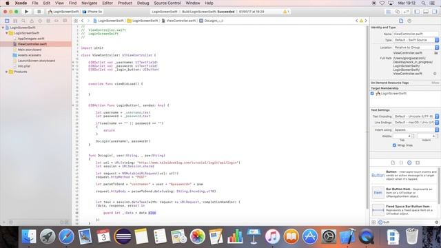
Task: Show the Object library
Action: pos(409,163)
